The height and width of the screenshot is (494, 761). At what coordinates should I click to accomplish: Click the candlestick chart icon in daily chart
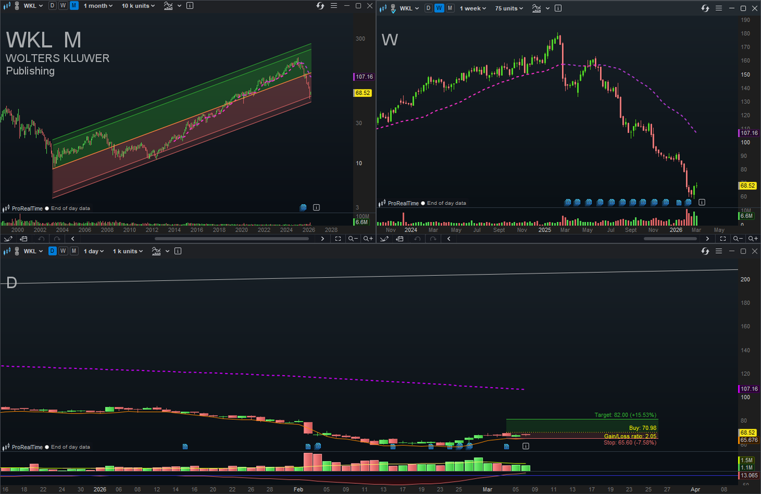tap(6, 251)
